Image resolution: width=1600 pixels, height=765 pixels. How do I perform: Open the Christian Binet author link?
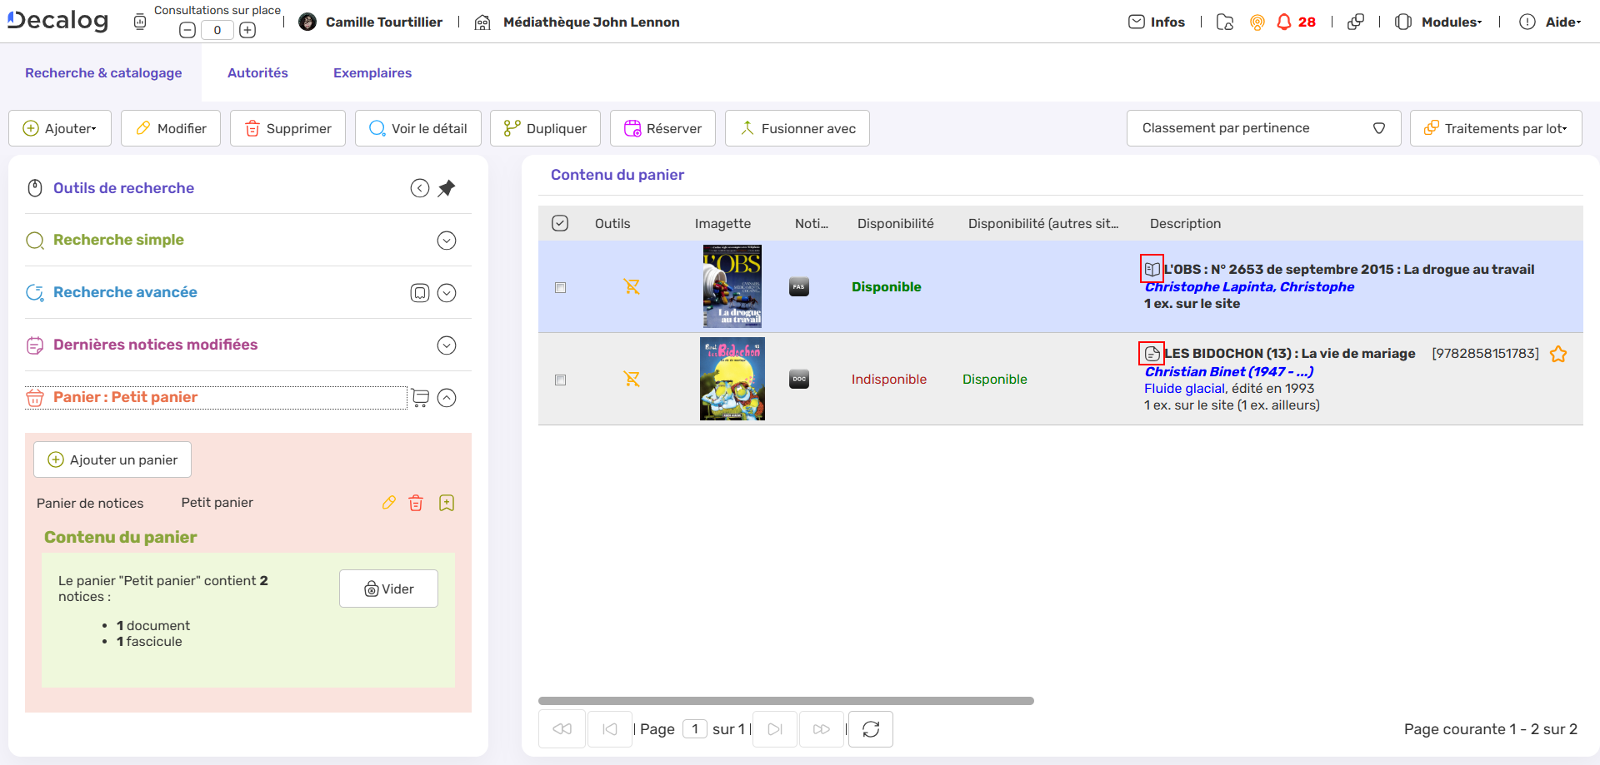1227,371
